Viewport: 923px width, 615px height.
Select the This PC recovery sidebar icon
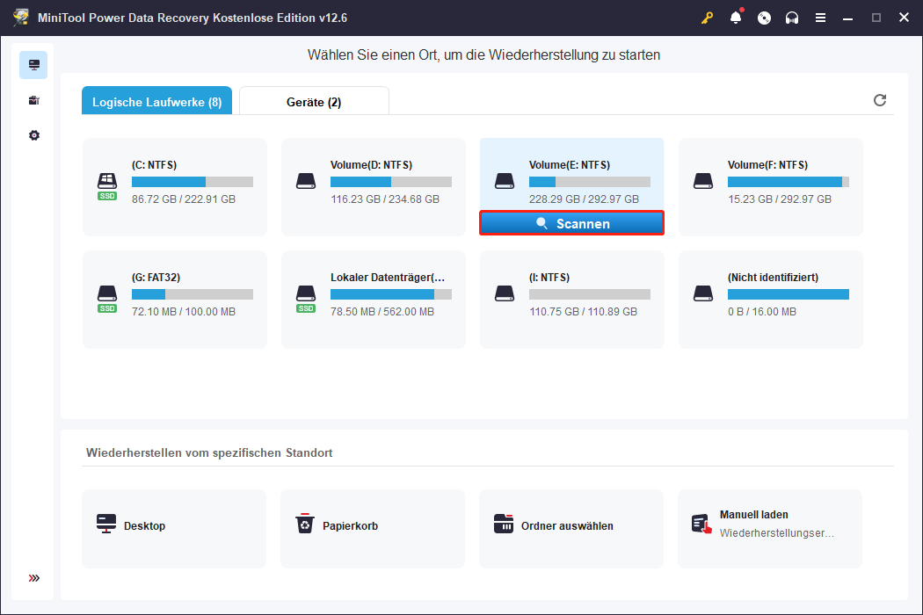click(x=33, y=65)
